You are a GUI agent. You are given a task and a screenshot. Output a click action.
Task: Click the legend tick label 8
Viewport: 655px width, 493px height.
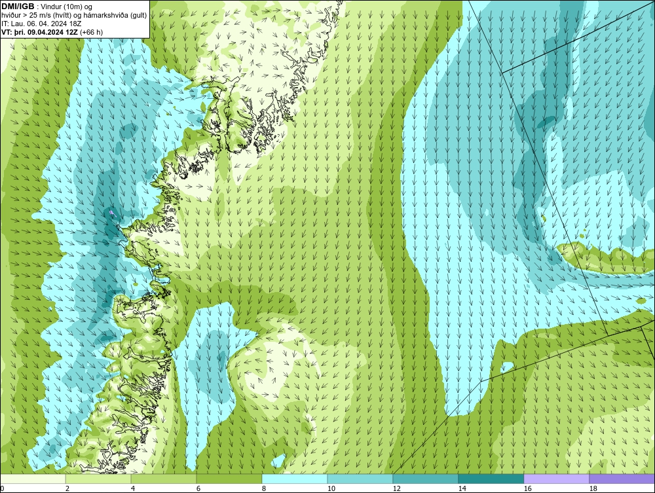(263, 488)
